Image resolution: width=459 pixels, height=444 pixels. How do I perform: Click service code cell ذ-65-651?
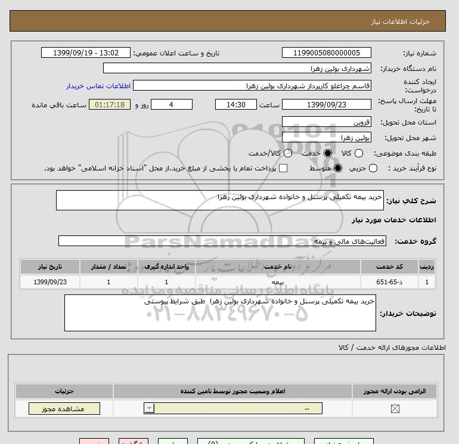coord(389,282)
